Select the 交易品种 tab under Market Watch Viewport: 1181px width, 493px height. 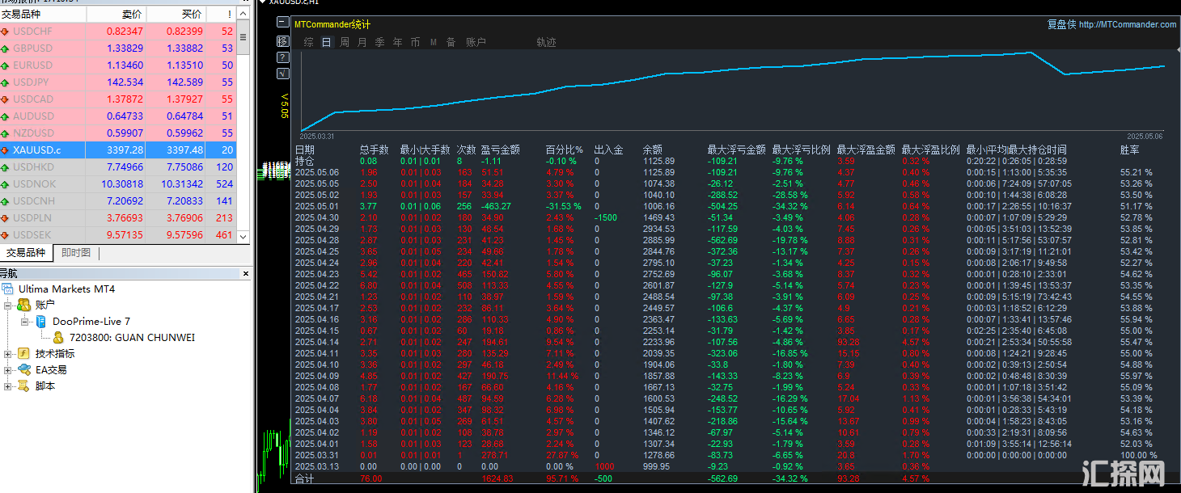27,253
